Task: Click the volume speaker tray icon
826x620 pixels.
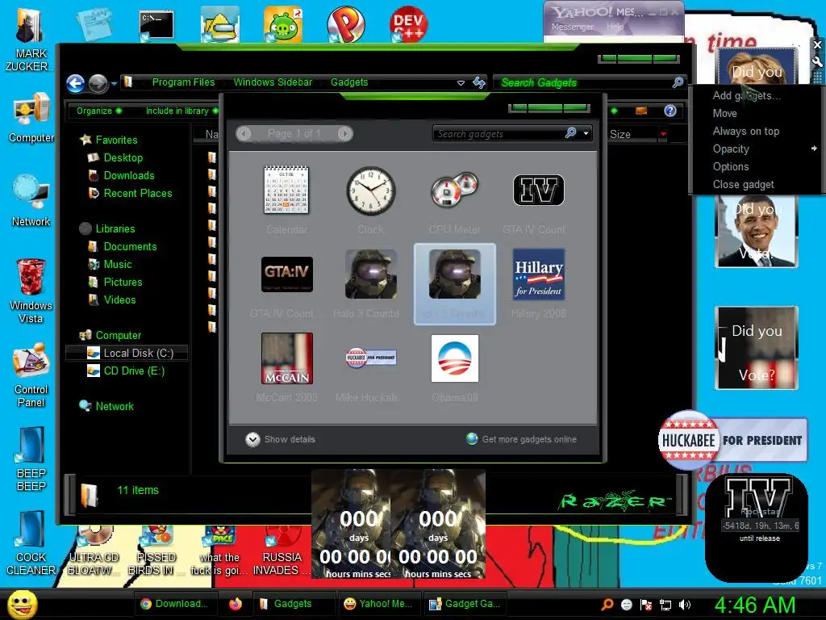Action: point(685,605)
